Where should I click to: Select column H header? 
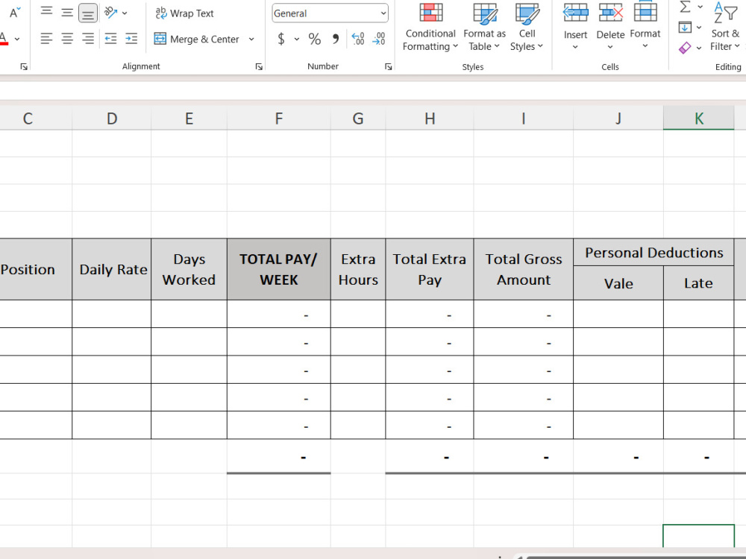430,118
